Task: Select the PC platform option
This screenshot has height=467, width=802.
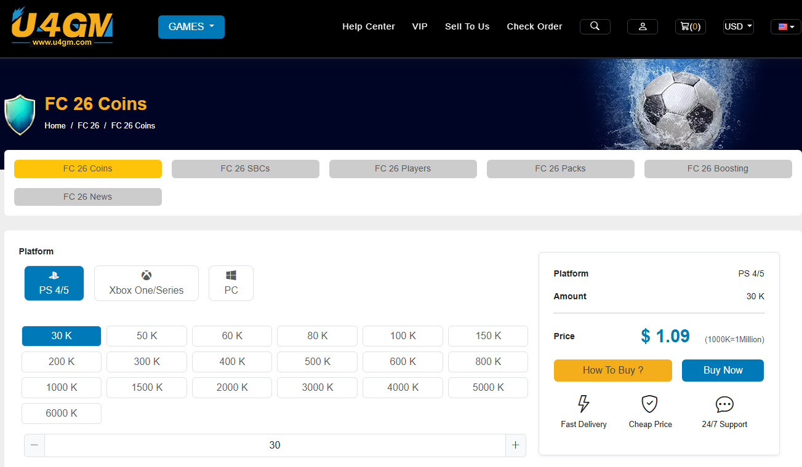Action: (x=231, y=283)
